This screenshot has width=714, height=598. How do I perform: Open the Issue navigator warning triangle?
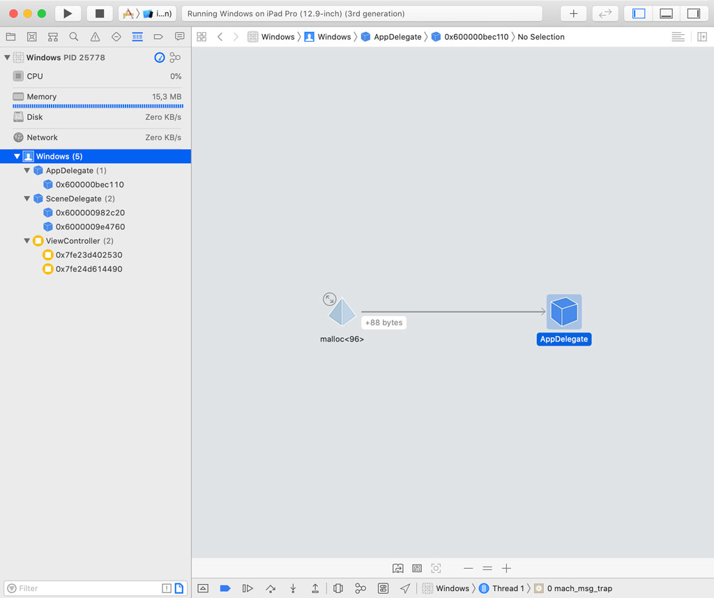[95, 36]
